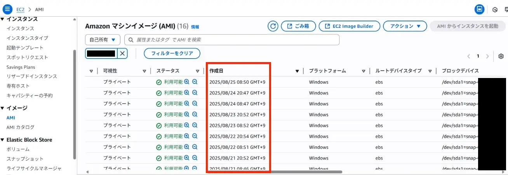The width and height of the screenshot is (508, 175).
Task: Click zoom-in filter icon in 2025/08/22 08:51 row
Action: tap(187, 147)
